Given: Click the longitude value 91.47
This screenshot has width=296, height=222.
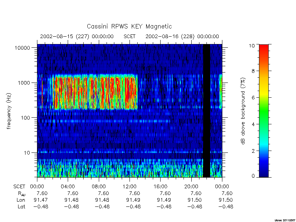Looking at the screenshot, I should (x=41, y=200).
